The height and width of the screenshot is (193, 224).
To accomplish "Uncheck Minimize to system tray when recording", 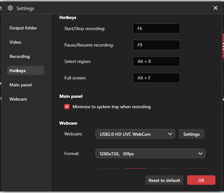I will [67, 107].
